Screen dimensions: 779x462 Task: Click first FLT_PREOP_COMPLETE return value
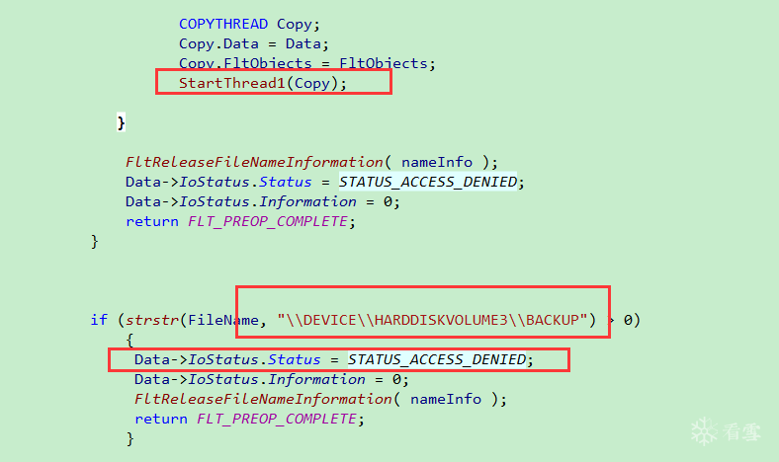tap(267, 221)
